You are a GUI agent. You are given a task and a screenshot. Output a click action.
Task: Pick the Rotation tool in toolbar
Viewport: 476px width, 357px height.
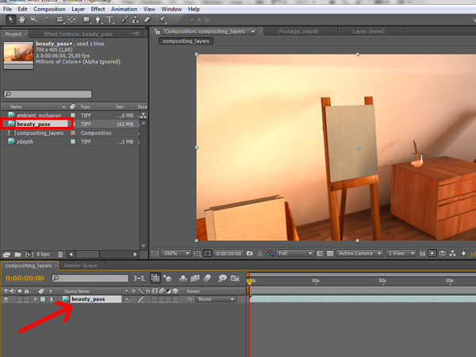[48, 19]
